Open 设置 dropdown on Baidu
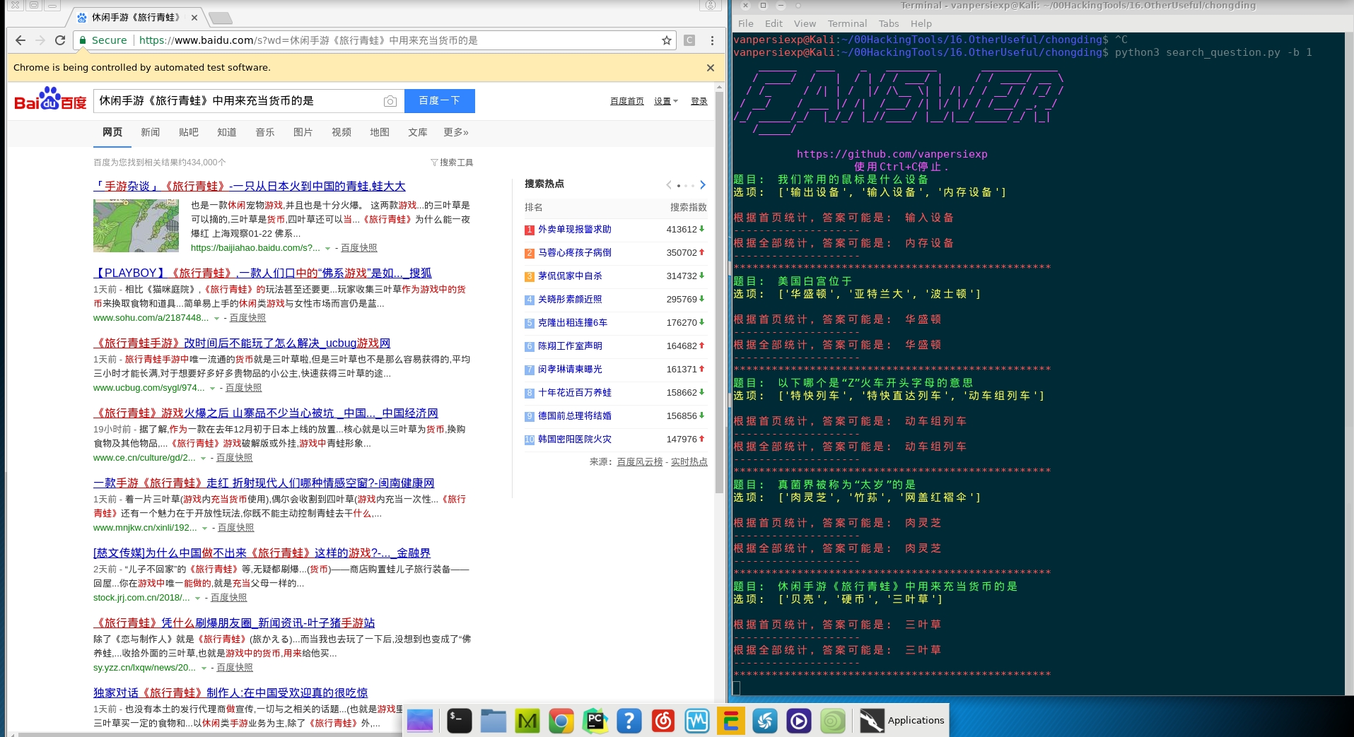The height and width of the screenshot is (737, 1354). coord(665,102)
